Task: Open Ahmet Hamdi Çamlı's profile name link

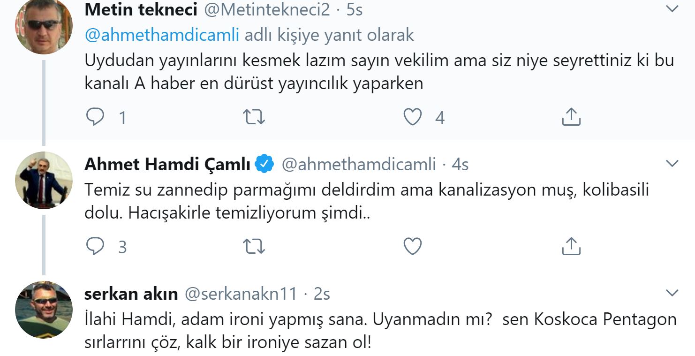Action: (167, 164)
